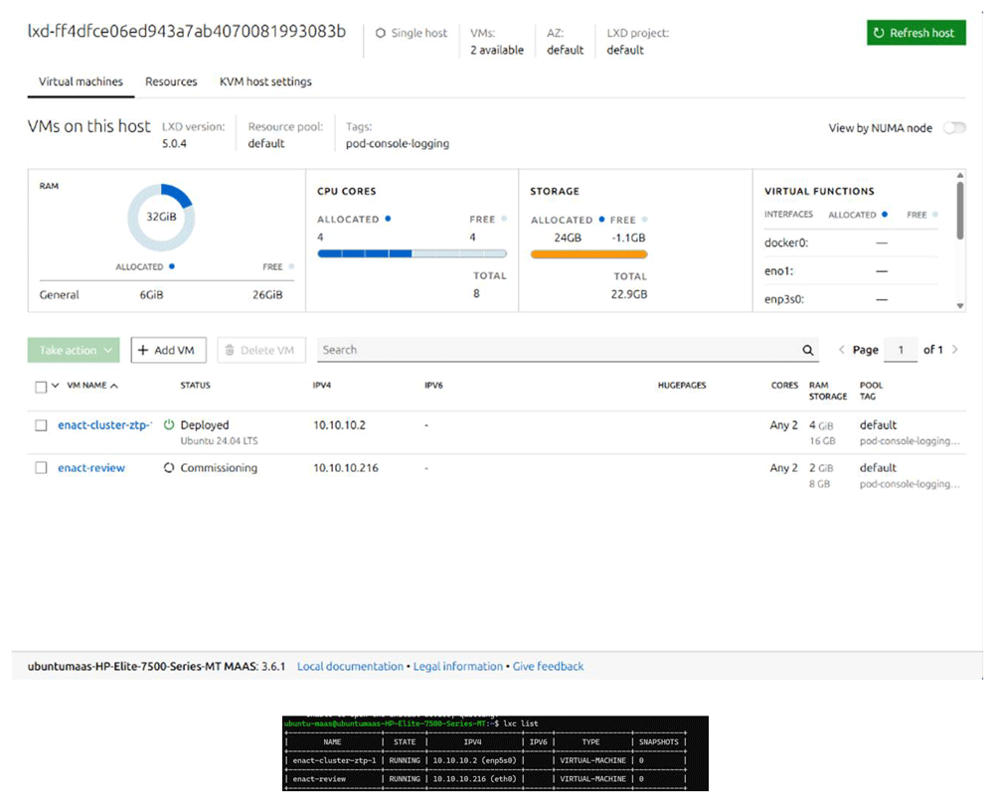Click the Delete VM button

tap(261, 350)
